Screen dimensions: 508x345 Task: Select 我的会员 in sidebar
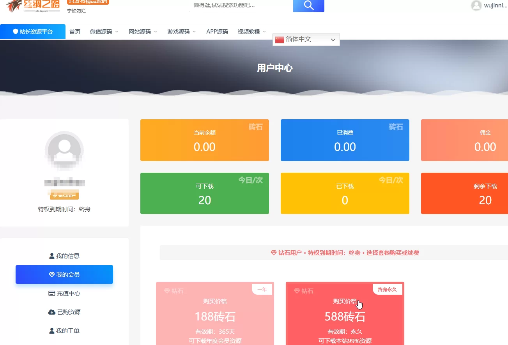coord(64,275)
